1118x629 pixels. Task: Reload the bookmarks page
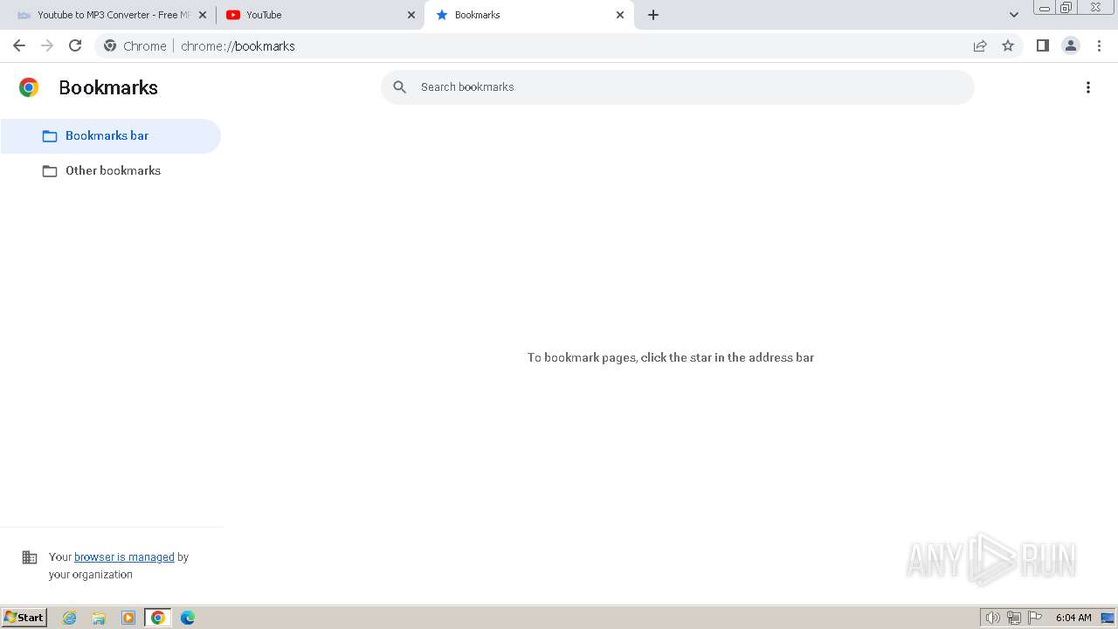pyautogui.click(x=75, y=45)
